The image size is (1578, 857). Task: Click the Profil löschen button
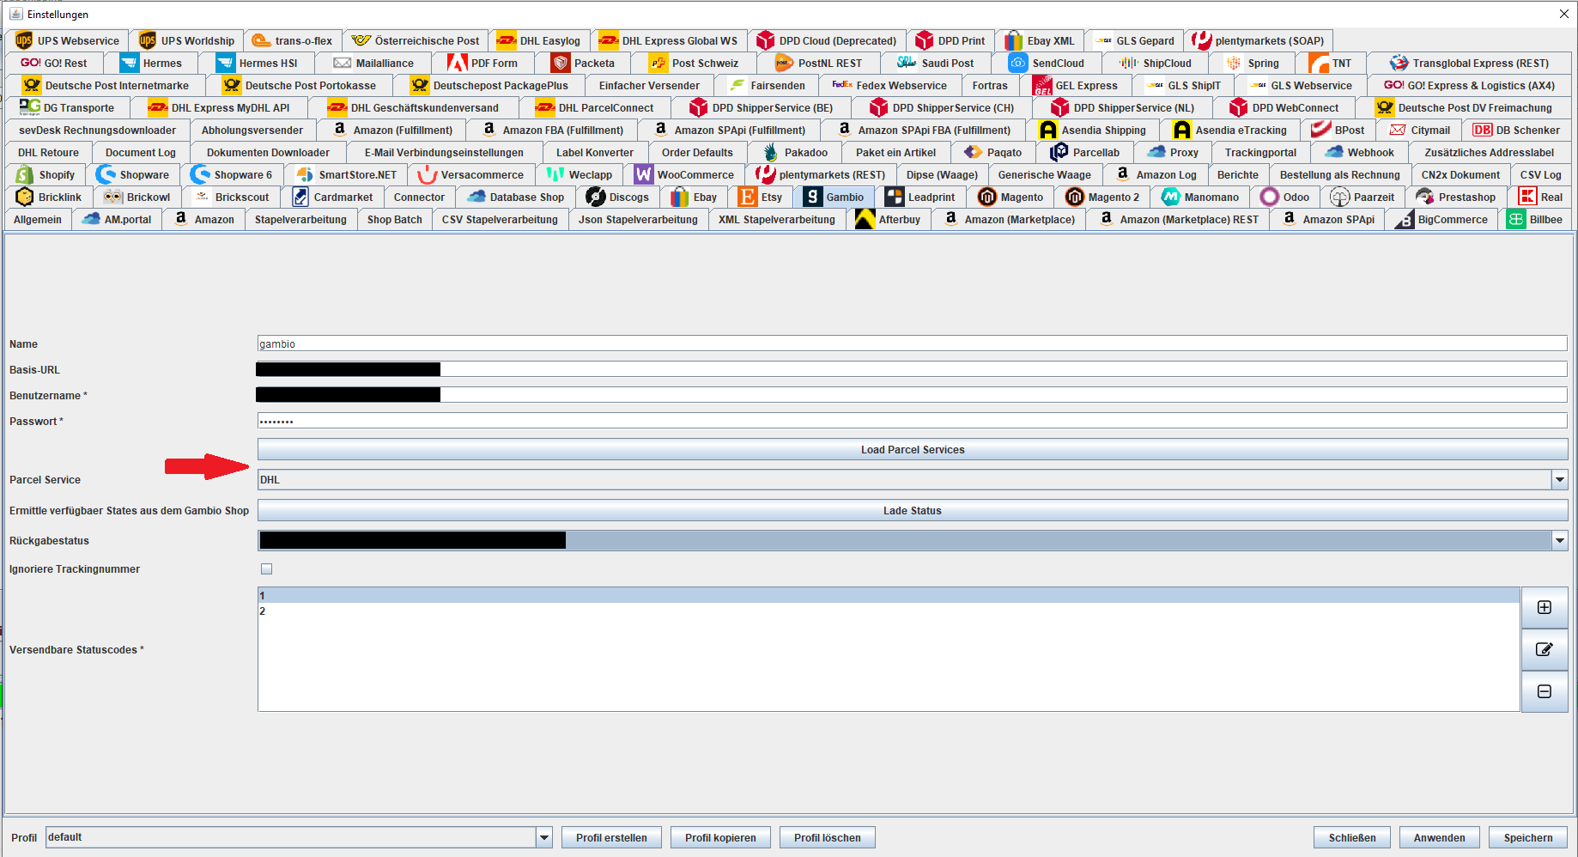[x=827, y=838]
